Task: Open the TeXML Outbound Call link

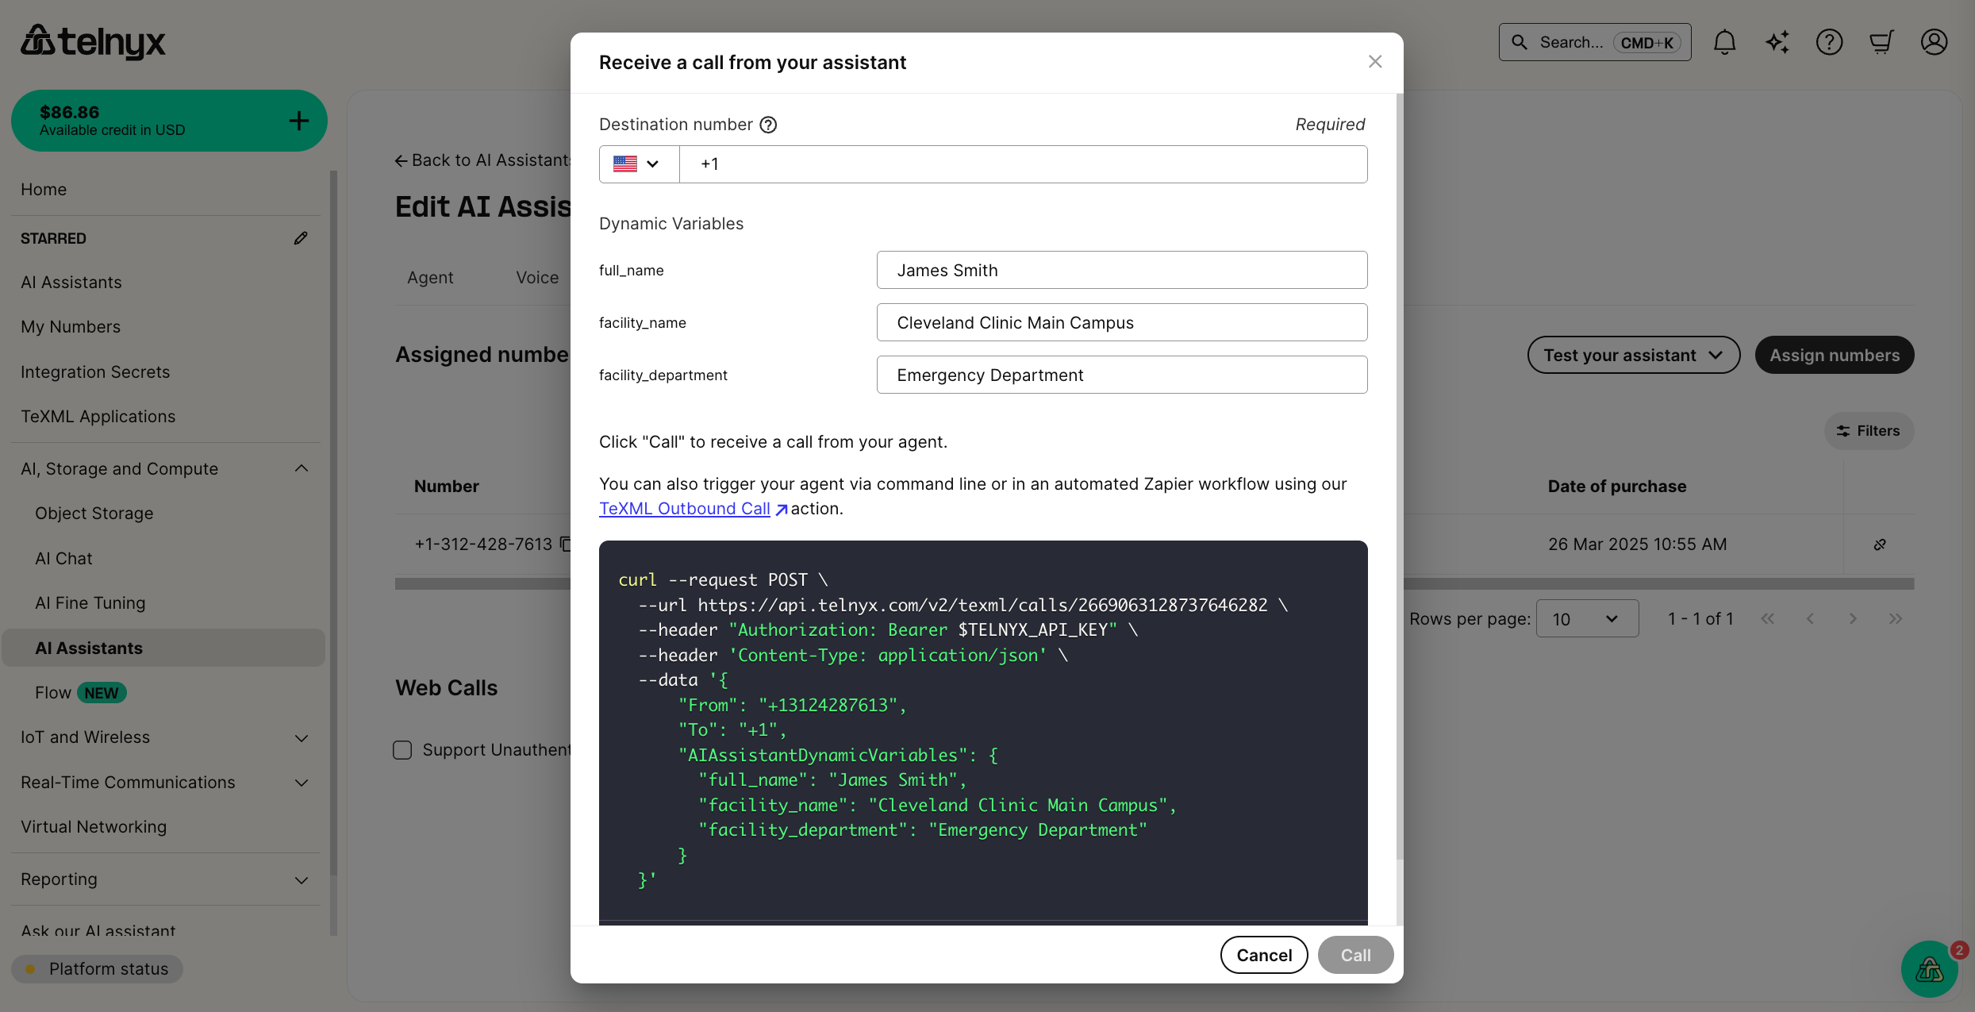Action: pyautogui.click(x=684, y=508)
